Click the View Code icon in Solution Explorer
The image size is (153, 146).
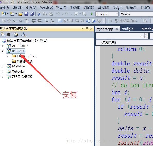coord(16,35)
